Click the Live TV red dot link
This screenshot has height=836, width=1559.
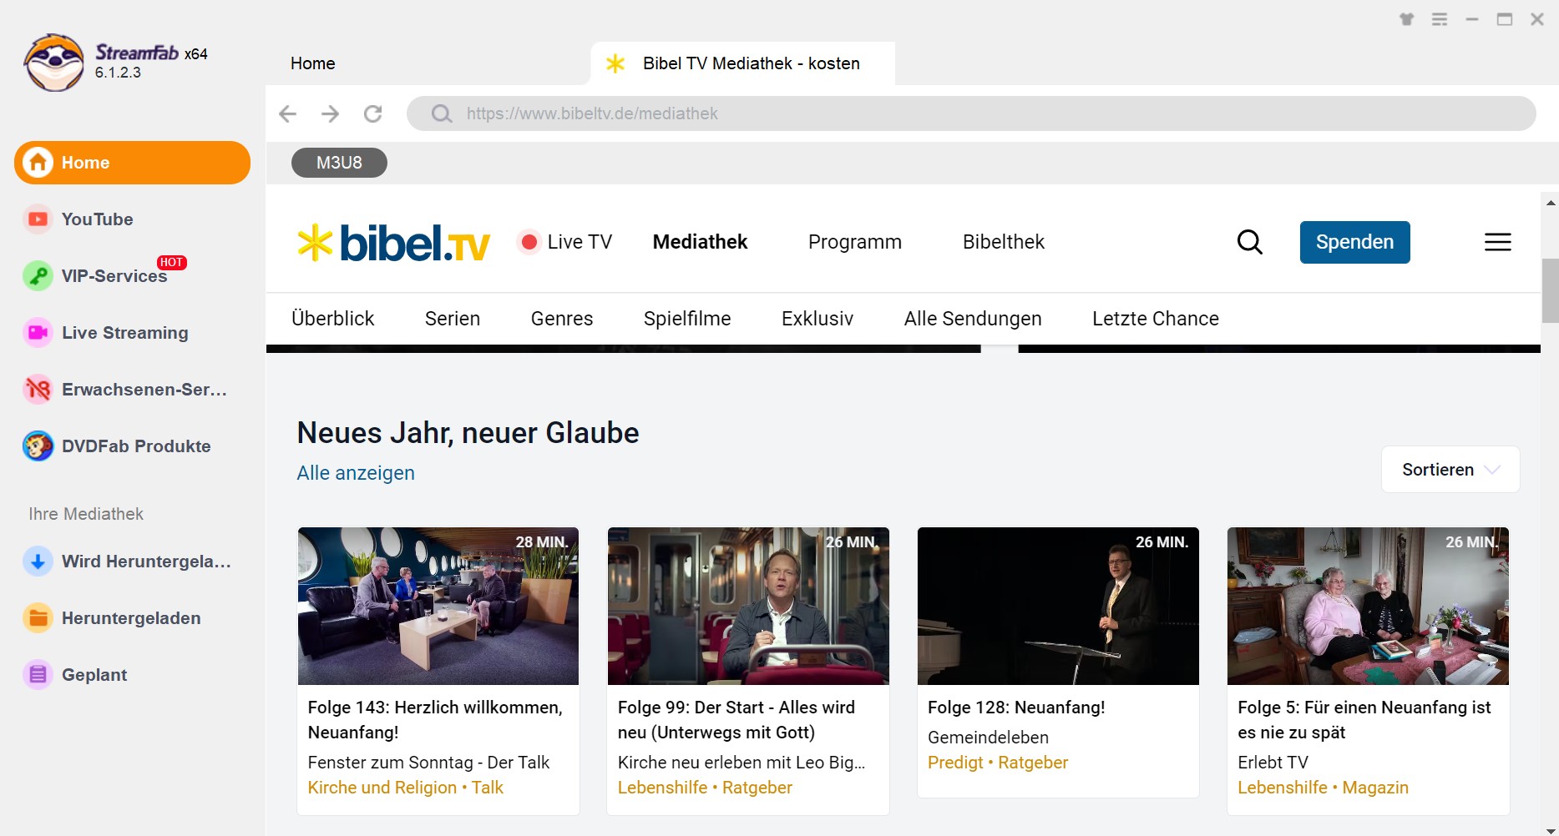point(565,242)
